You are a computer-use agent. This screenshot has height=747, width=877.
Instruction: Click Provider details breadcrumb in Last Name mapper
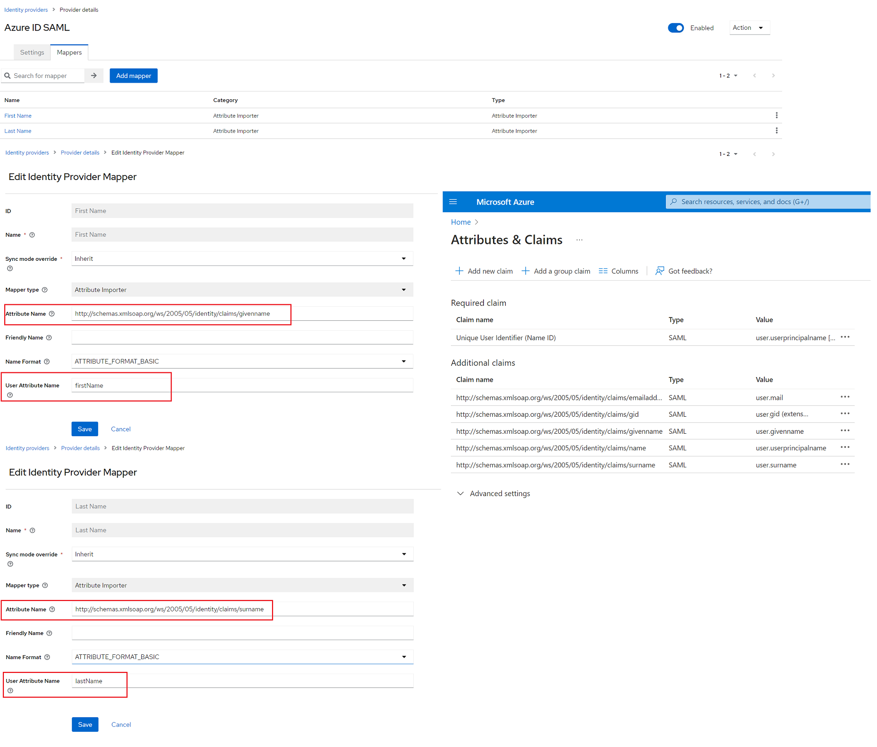tap(80, 448)
